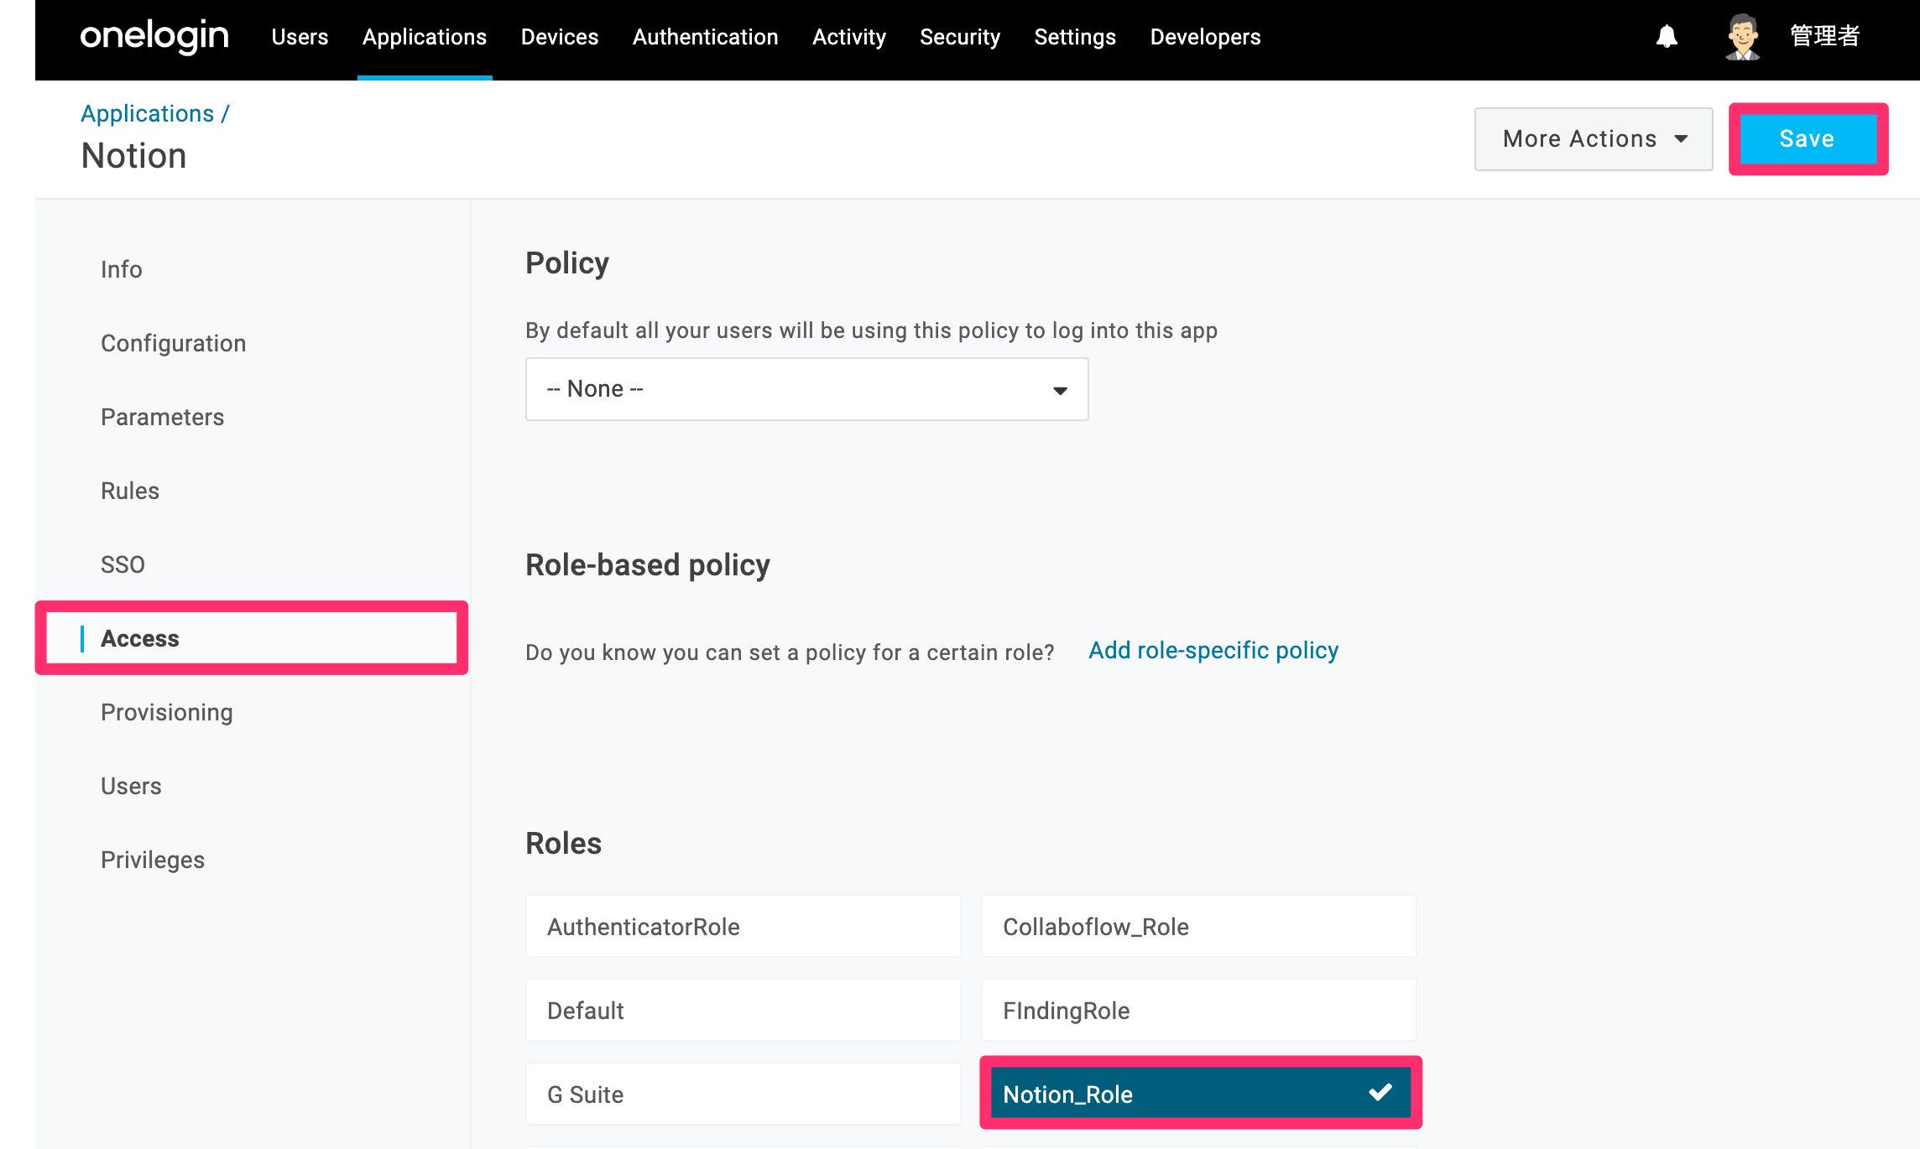Open the Devices top menu
Screen dimensions: 1920x1149
point(560,37)
